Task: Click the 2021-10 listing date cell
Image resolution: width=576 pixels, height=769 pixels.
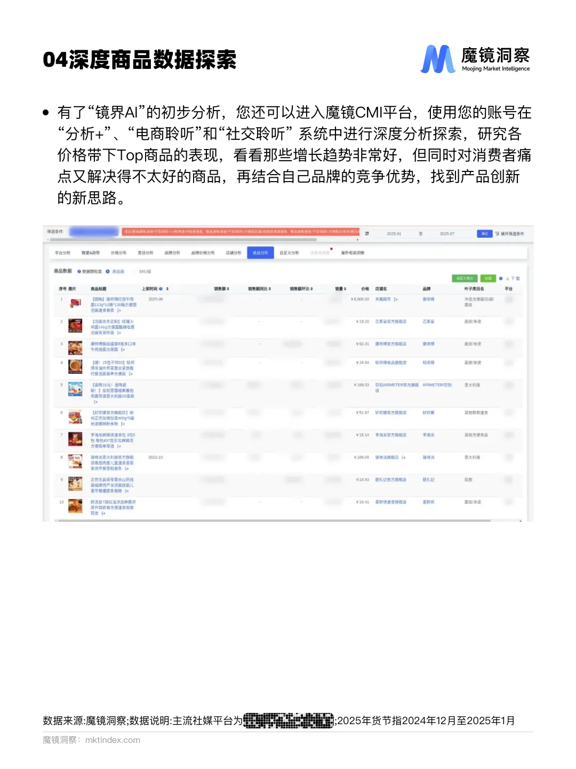Action: [156, 458]
